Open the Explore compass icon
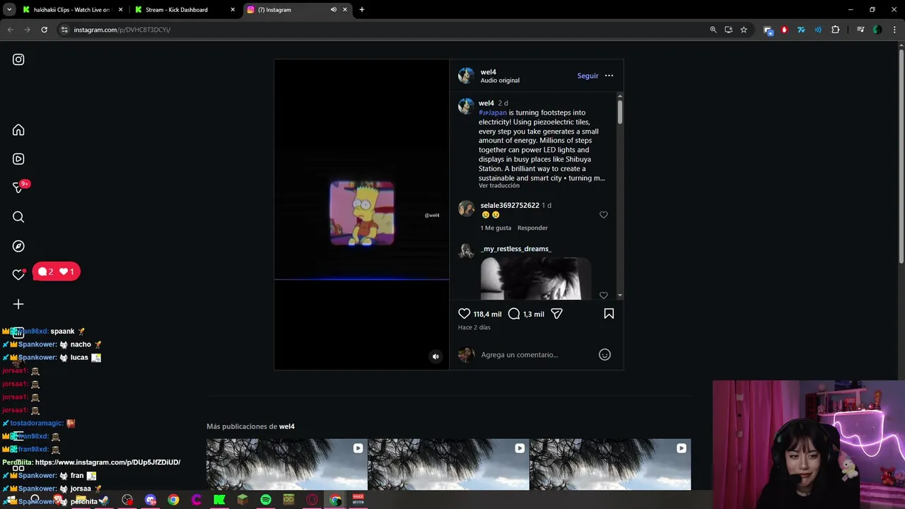905x509 pixels. coord(18,246)
